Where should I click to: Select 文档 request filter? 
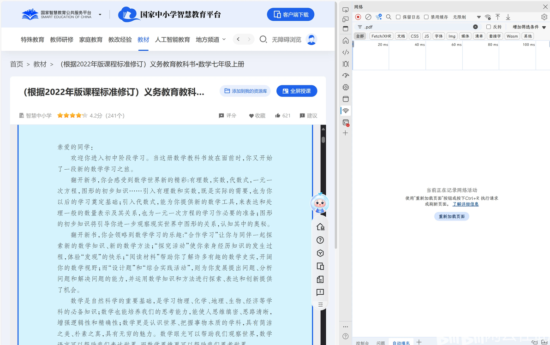(401, 36)
